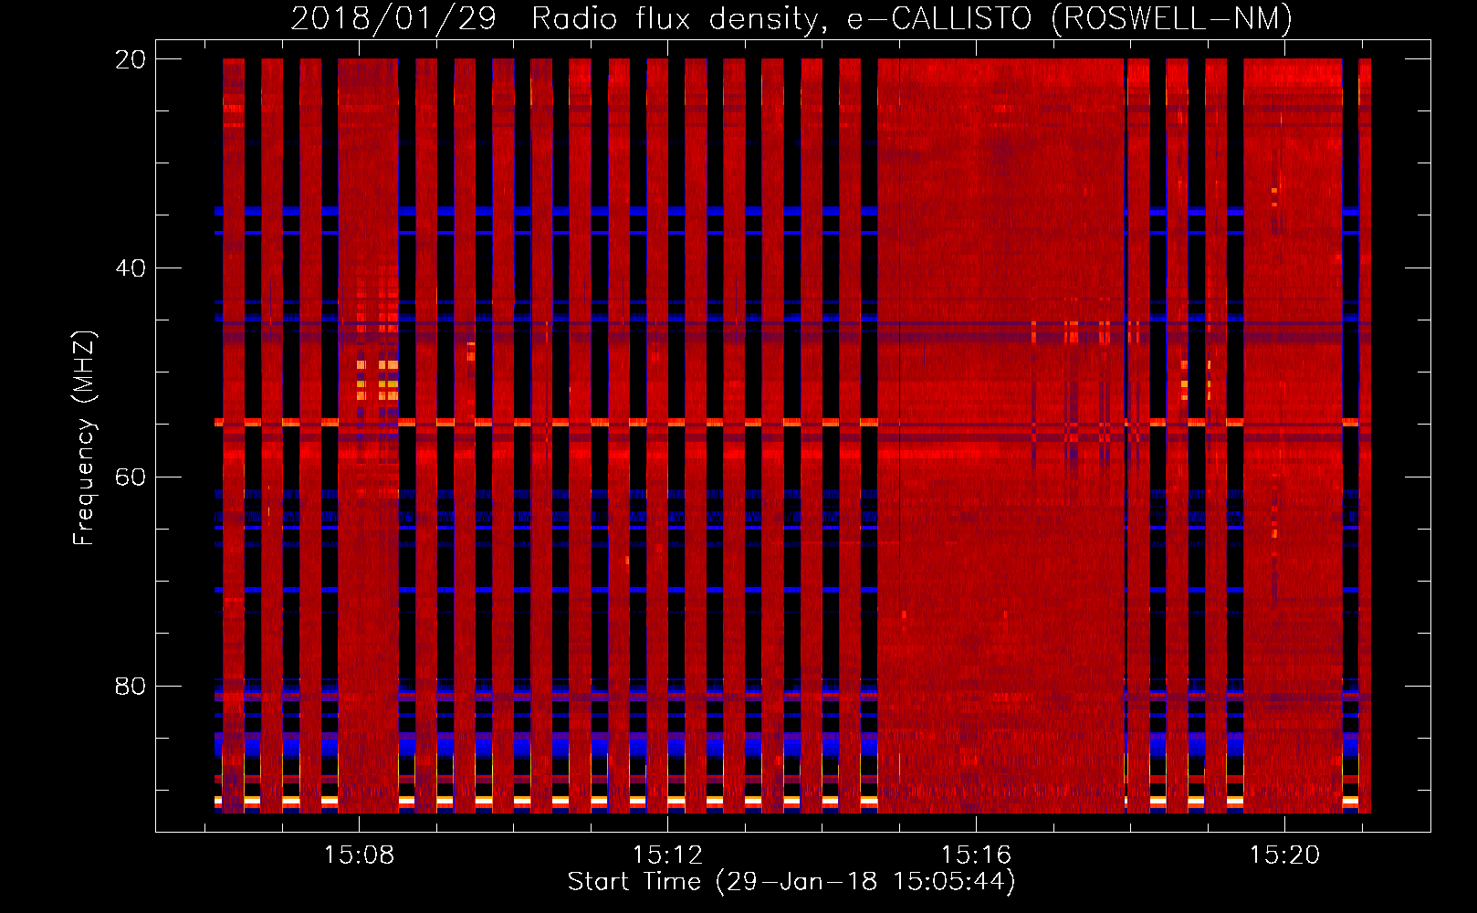Select the 15:08 time tick label
Viewport: 1477px width, 913px height.
tap(360, 855)
